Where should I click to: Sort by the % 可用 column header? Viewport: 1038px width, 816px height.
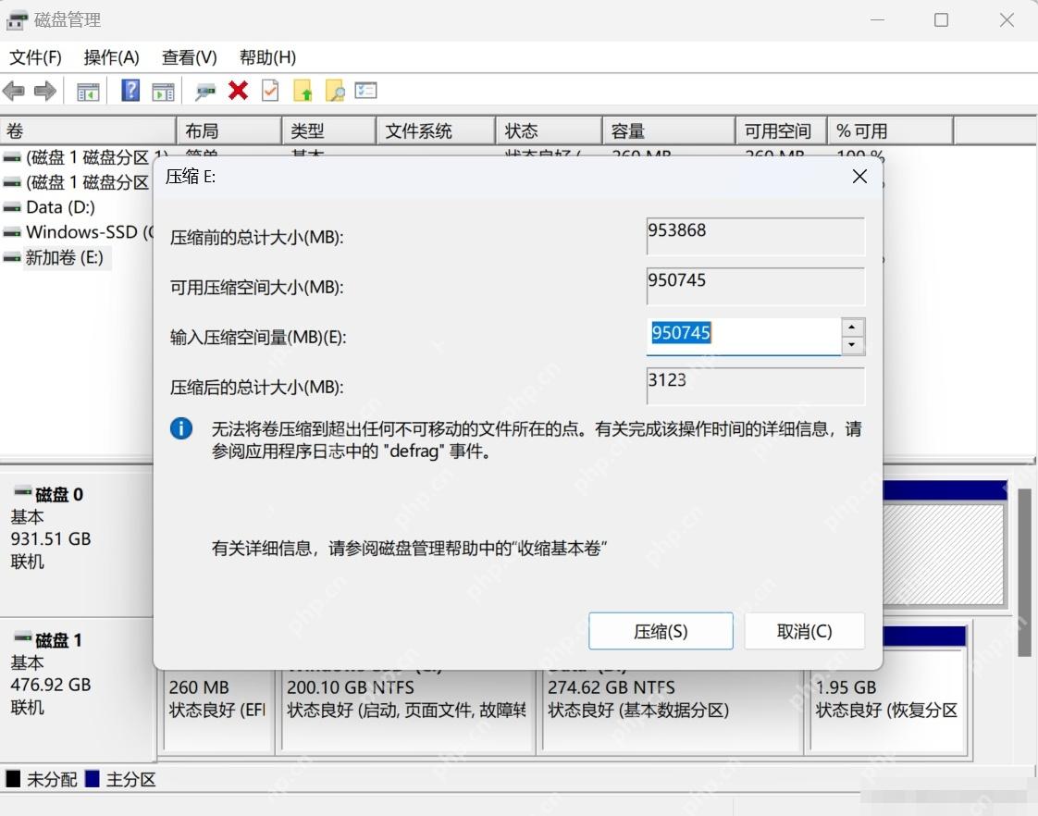point(891,131)
